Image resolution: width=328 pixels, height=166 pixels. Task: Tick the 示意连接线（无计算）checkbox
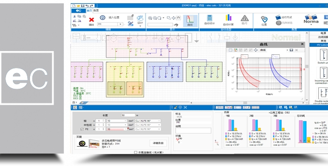click(135, 152)
